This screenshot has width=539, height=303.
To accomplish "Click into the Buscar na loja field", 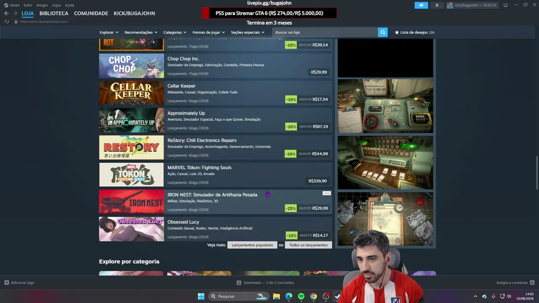I will (325, 32).
